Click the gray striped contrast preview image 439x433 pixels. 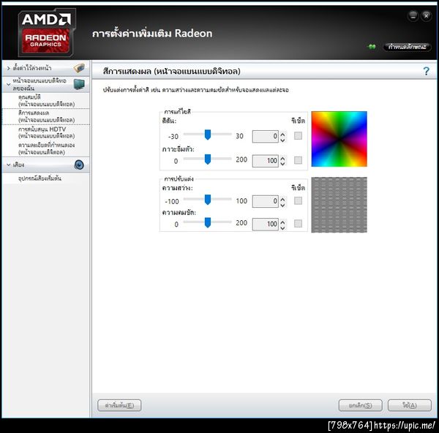pyautogui.click(x=339, y=205)
